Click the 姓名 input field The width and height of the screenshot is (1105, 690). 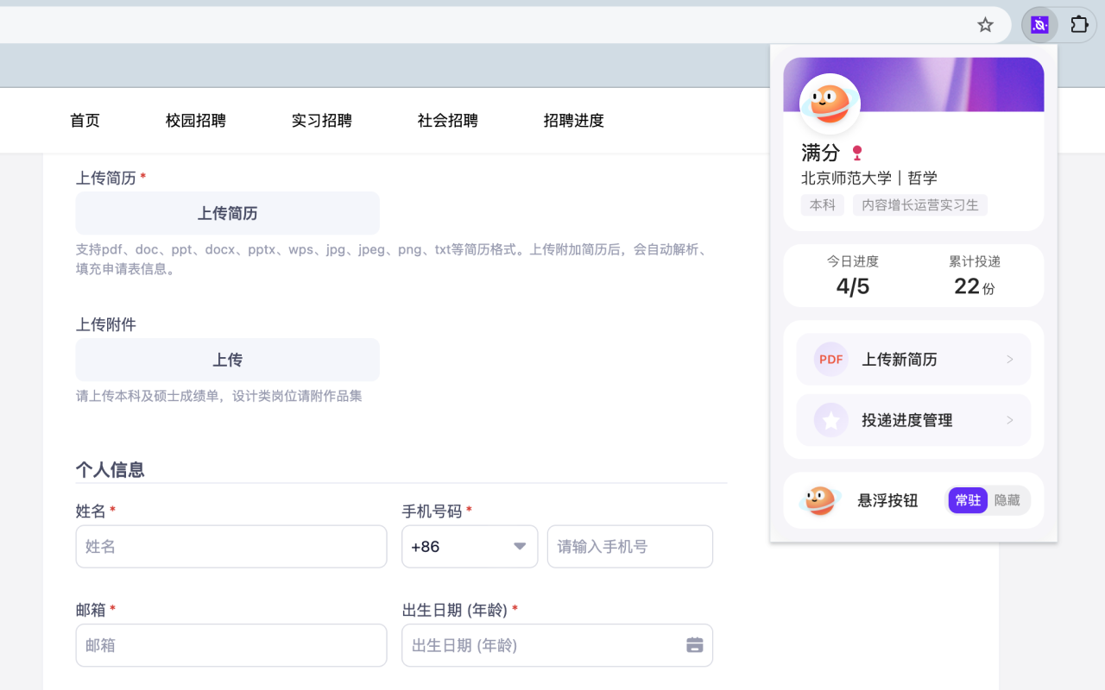click(230, 546)
